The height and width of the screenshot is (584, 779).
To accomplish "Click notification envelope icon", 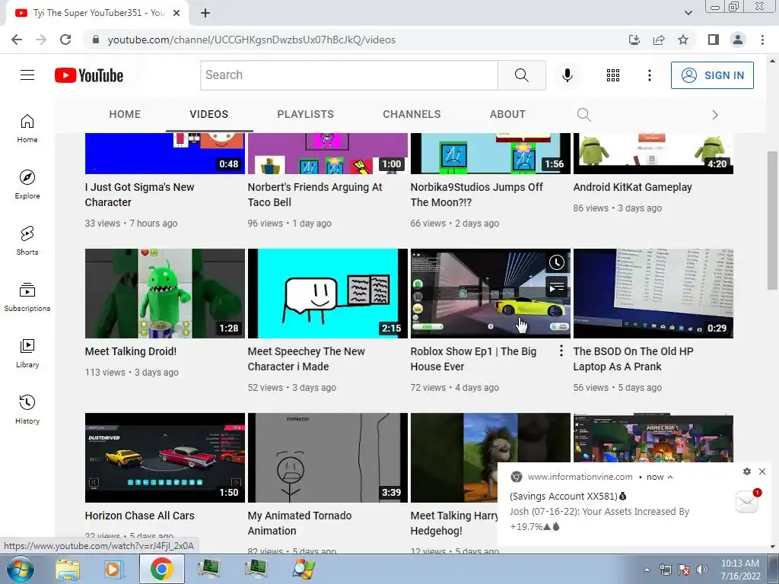I will pos(747,502).
